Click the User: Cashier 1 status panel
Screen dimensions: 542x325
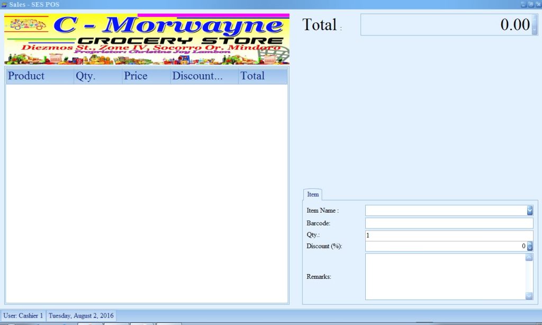(23, 315)
